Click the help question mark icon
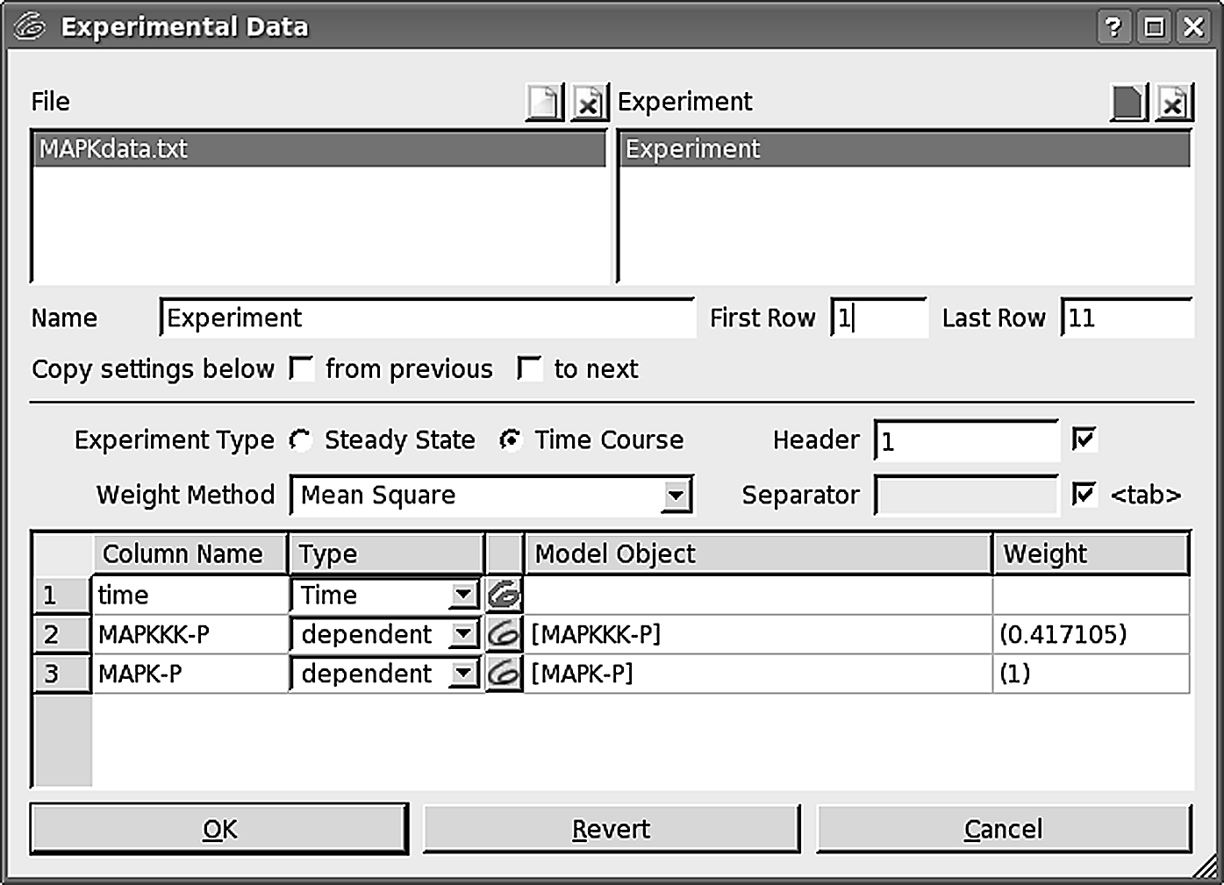1224x885 pixels. point(1113,27)
